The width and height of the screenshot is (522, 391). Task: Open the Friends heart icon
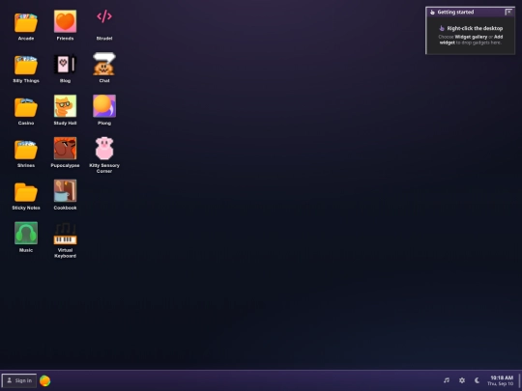pyautogui.click(x=66, y=21)
